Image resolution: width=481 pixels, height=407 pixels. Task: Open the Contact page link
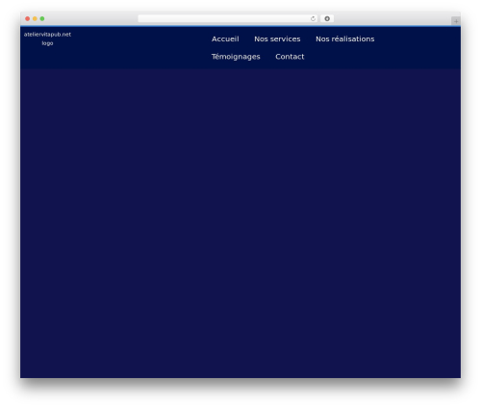pyautogui.click(x=290, y=57)
